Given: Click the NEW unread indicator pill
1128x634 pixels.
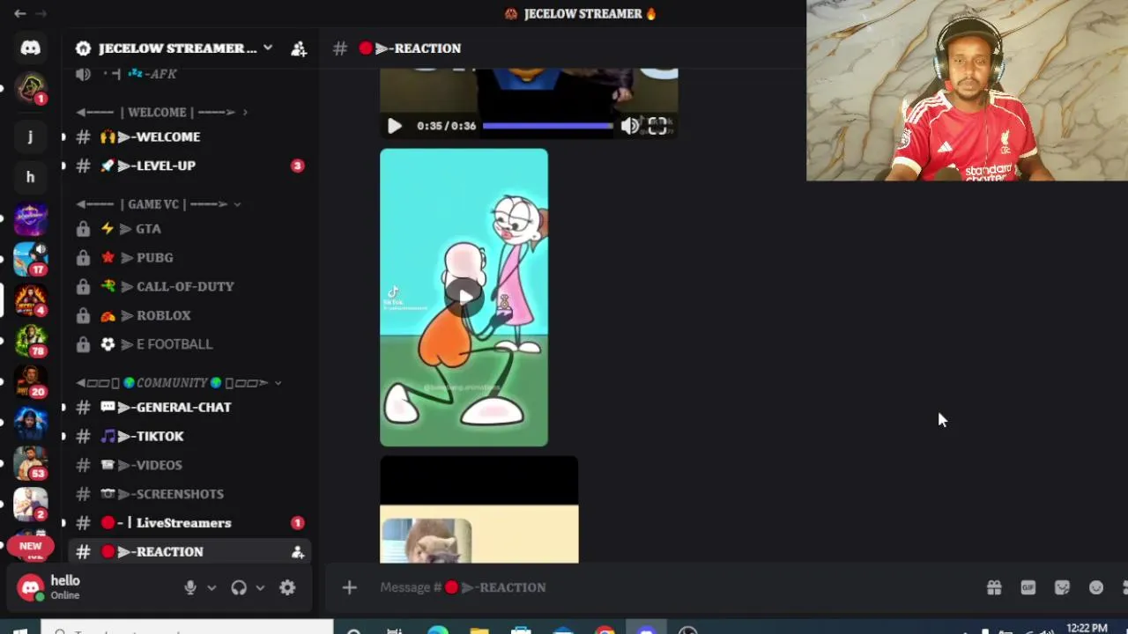Looking at the screenshot, I should tap(31, 546).
